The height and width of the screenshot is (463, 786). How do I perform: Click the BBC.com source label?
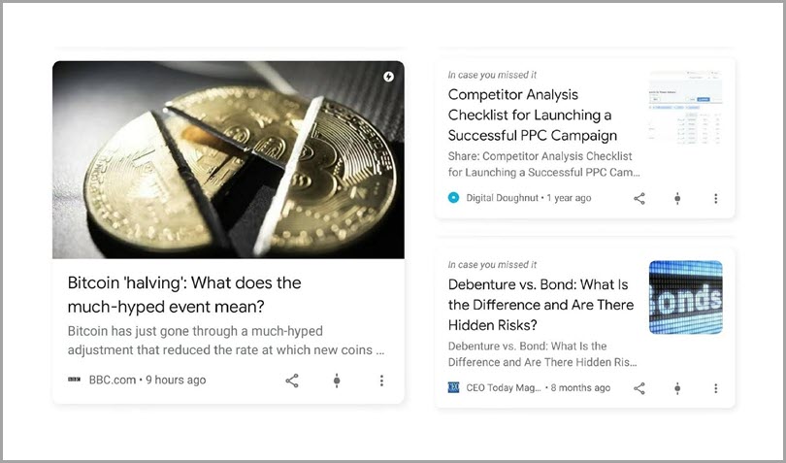pos(113,380)
